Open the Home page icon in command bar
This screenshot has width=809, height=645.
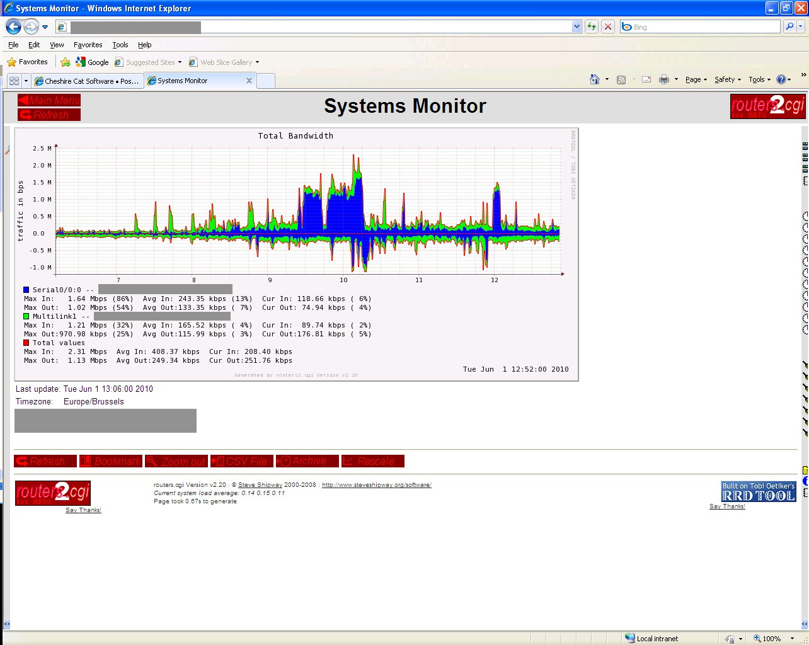(x=594, y=79)
